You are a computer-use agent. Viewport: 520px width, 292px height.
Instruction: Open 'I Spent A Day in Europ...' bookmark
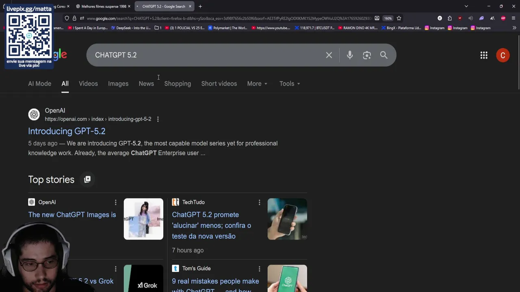[88, 28]
